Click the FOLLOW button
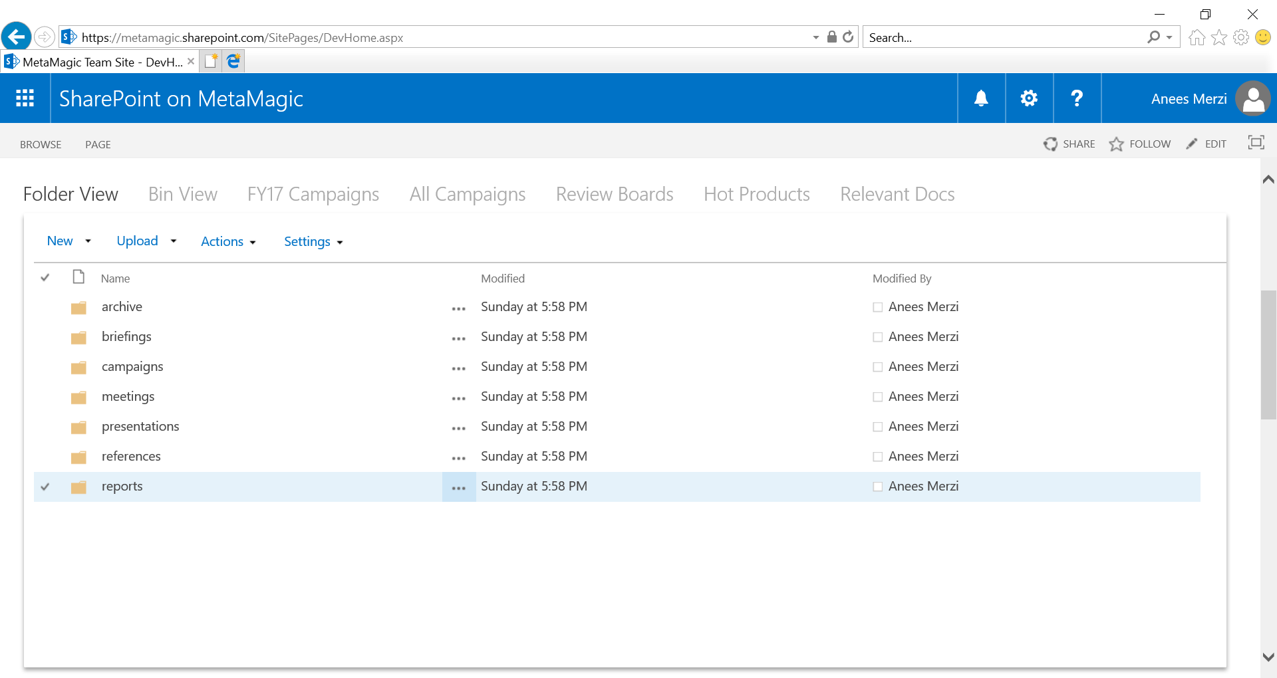 [1140, 144]
